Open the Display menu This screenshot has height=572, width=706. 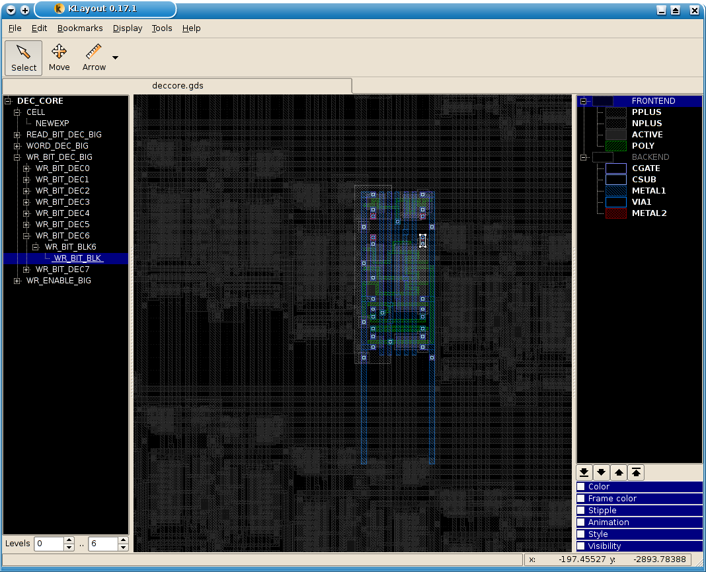coord(128,28)
